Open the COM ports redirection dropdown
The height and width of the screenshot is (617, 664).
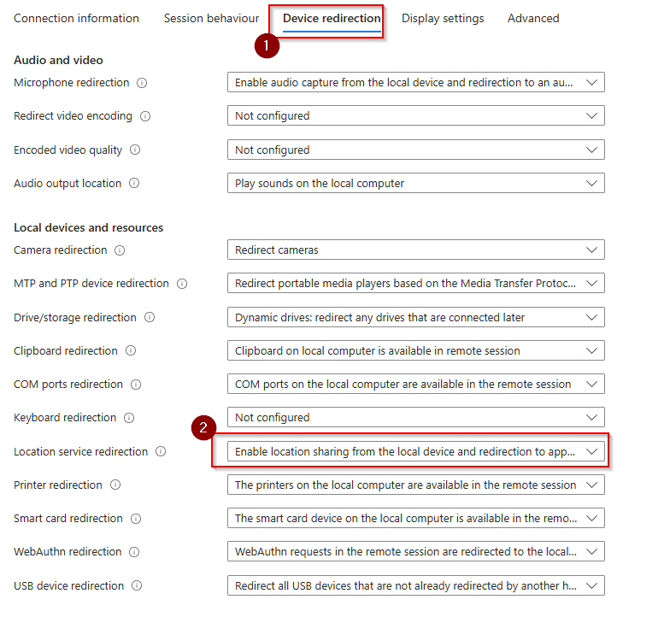(x=415, y=385)
